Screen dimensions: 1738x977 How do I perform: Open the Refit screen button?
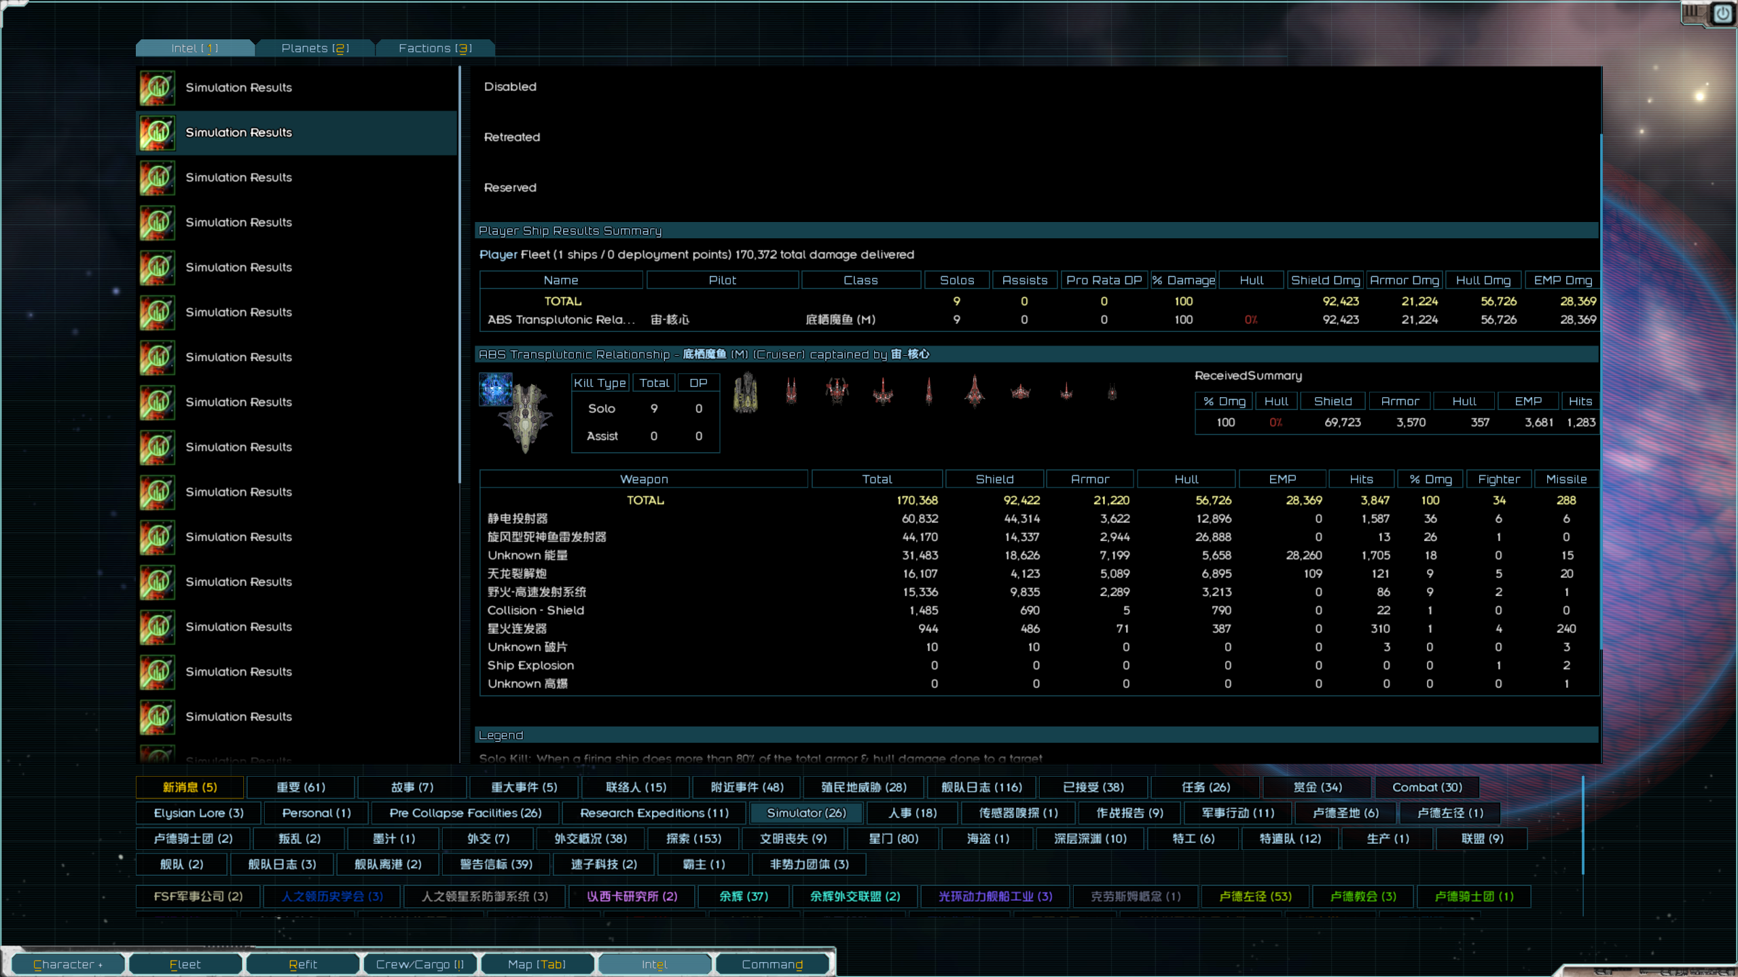tap(302, 964)
